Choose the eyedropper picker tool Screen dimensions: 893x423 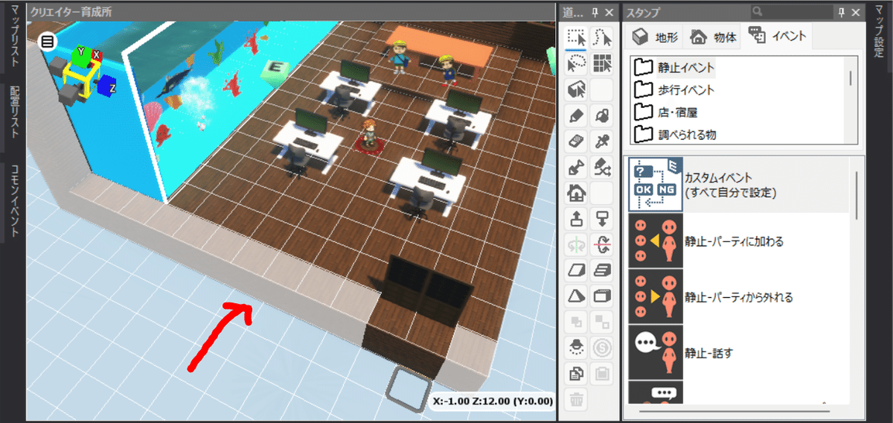coord(603,141)
